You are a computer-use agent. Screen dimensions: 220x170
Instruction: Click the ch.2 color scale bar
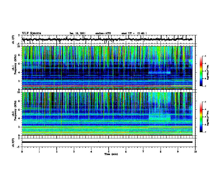pos(201,117)
